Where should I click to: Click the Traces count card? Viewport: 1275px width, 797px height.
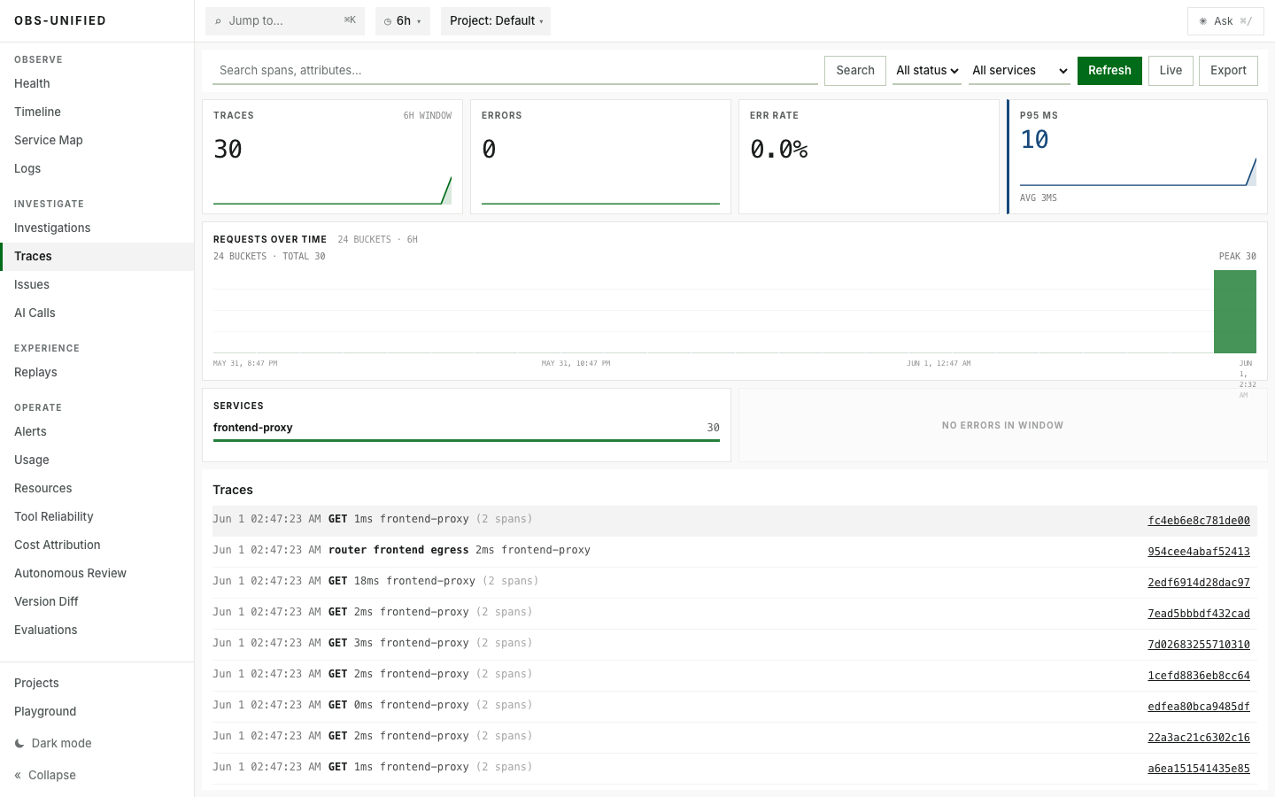click(x=332, y=157)
